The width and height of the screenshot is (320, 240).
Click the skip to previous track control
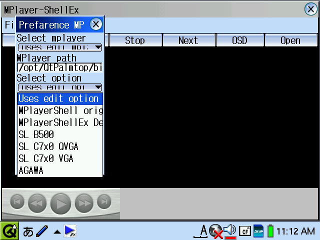(17, 201)
